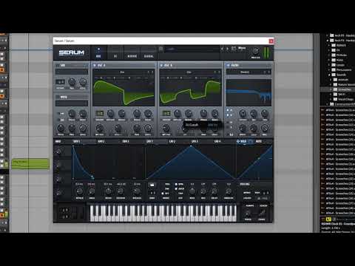Select the ENV 2 tab
355x266 pixels.
101,141
